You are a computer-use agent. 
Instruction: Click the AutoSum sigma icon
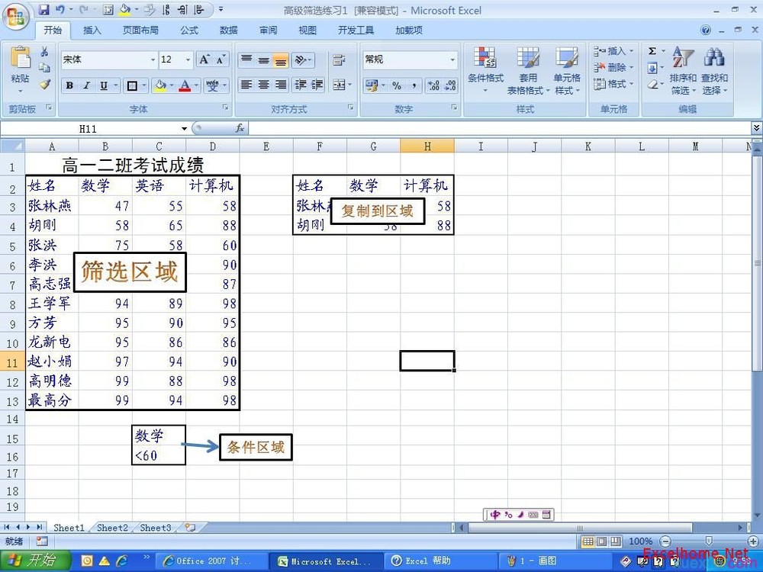[652, 51]
